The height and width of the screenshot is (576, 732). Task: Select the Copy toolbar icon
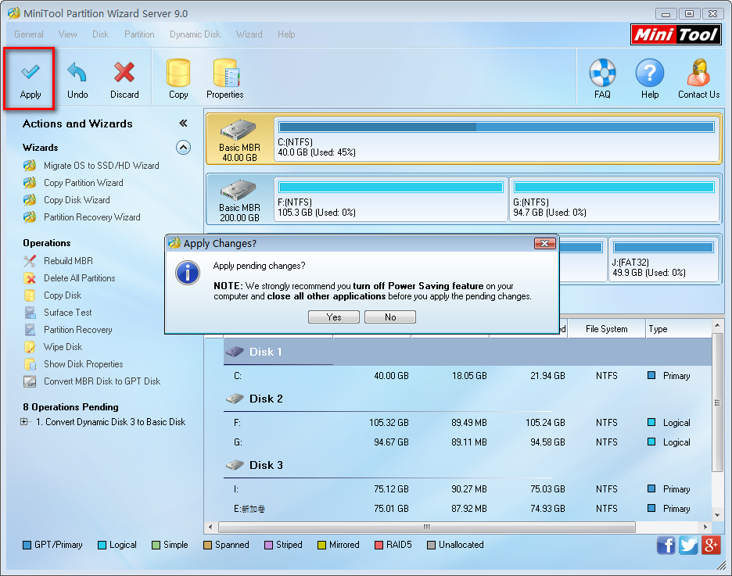[x=178, y=79]
